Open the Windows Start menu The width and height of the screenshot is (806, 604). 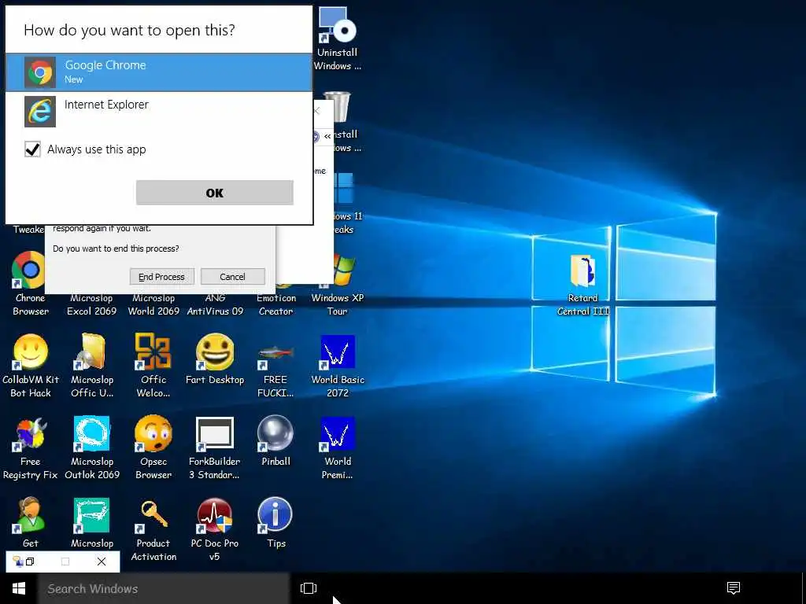click(x=19, y=588)
